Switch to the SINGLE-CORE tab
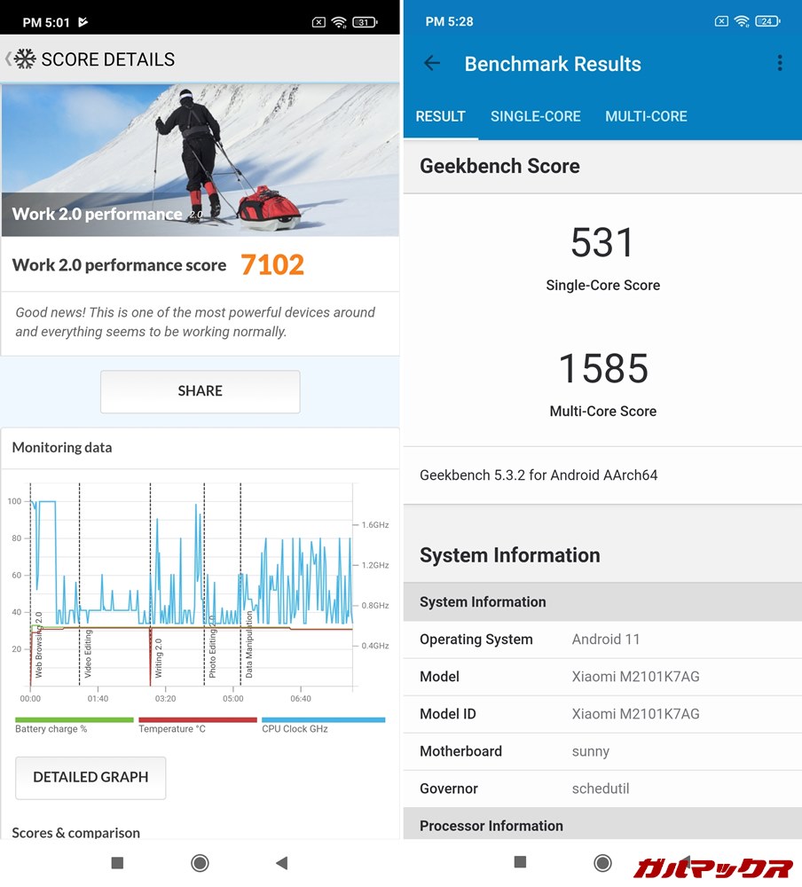 tap(535, 116)
